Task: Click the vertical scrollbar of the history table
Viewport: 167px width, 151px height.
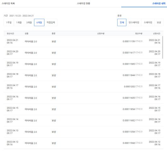Action: tap(163, 47)
